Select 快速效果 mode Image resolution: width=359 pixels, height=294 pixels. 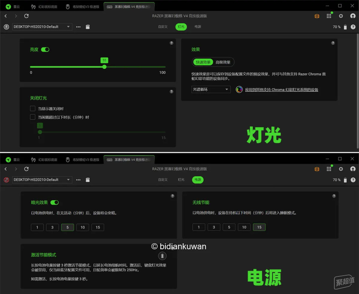coord(203,62)
